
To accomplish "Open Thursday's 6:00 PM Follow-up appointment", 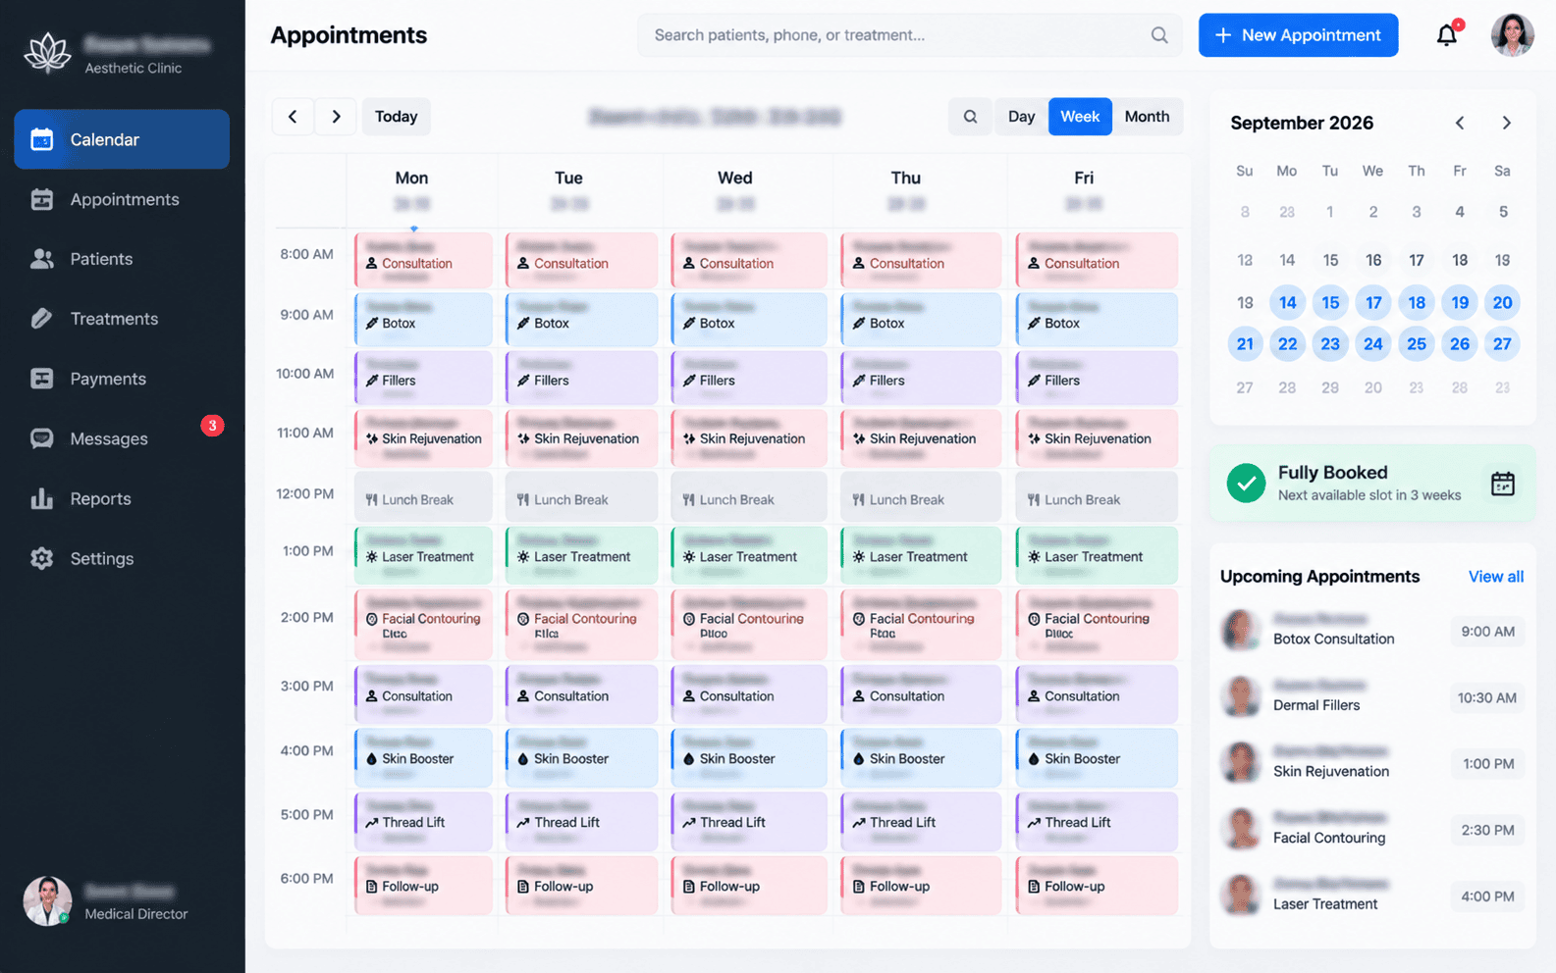I will 922,886.
